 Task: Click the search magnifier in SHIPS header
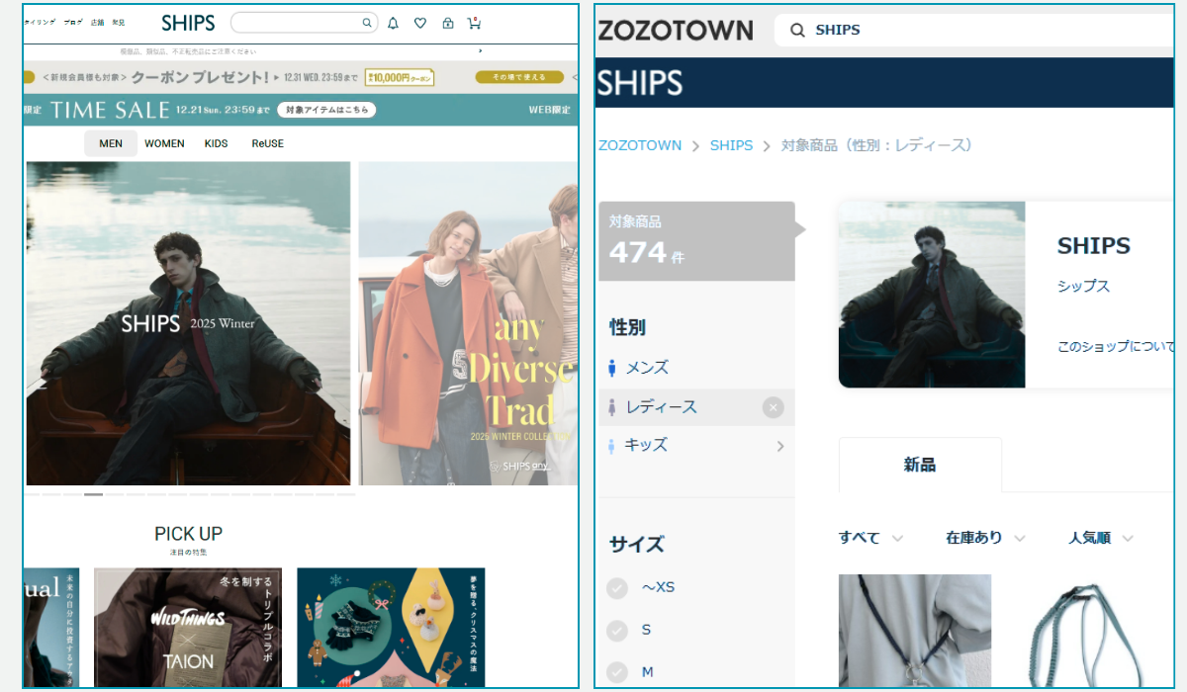pyautogui.click(x=366, y=23)
